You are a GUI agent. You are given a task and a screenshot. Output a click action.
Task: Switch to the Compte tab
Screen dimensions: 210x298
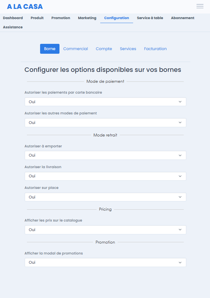pos(104,49)
